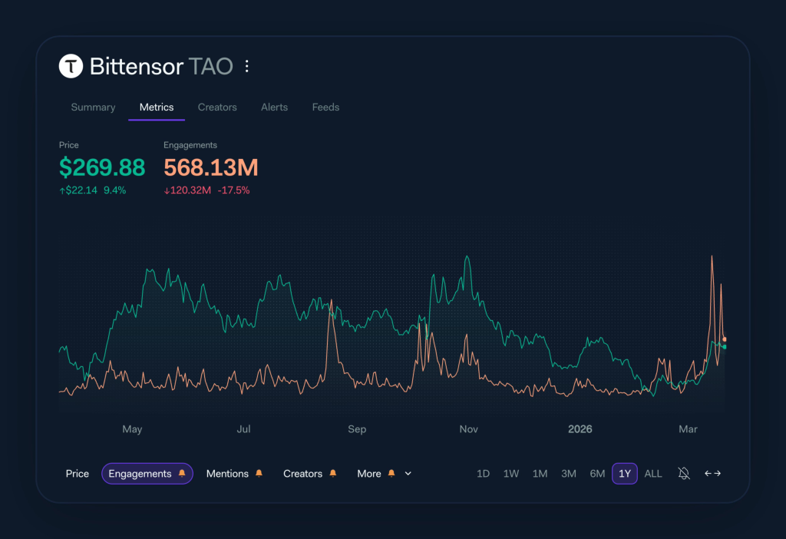Viewport: 786px width, 539px height.
Task: Click the bell icon on Engagements pill
Action: click(x=182, y=474)
